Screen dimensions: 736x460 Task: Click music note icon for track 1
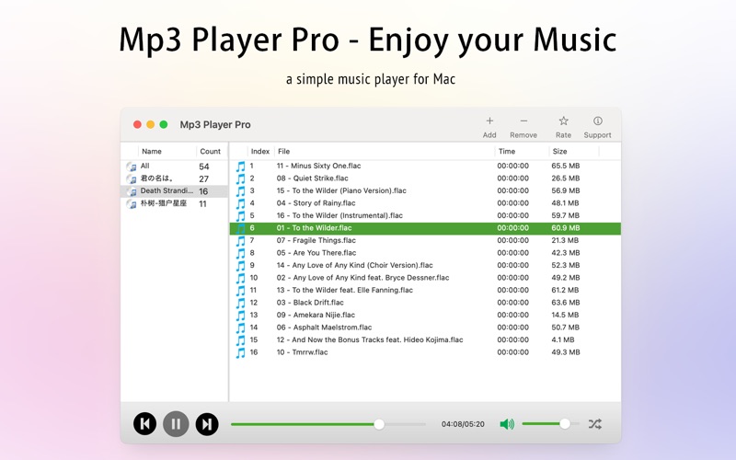pyautogui.click(x=240, y=167)
